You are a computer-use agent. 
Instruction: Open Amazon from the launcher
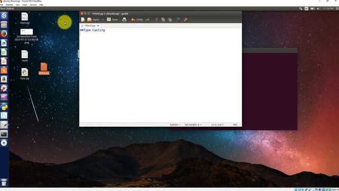[x=4, y=80]
